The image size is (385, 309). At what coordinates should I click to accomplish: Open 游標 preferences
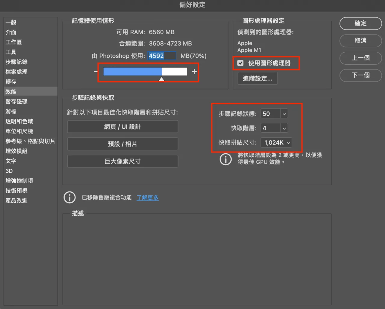pos(30,112)
